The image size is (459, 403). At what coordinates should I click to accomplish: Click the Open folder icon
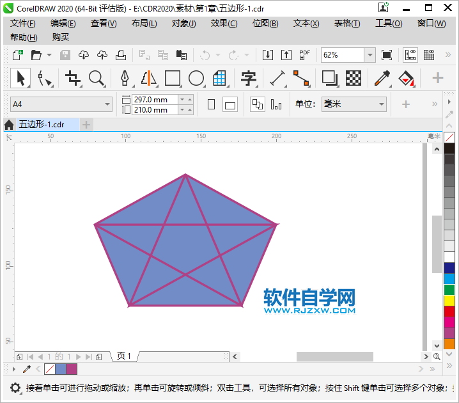[x=36, y=55]
